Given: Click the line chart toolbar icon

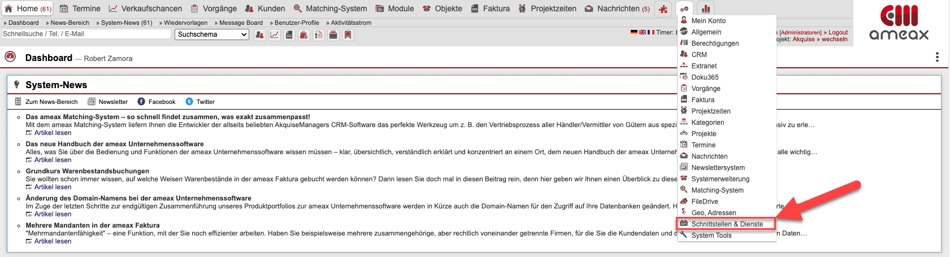Looking at the screenshot, I should coord(274,35).
